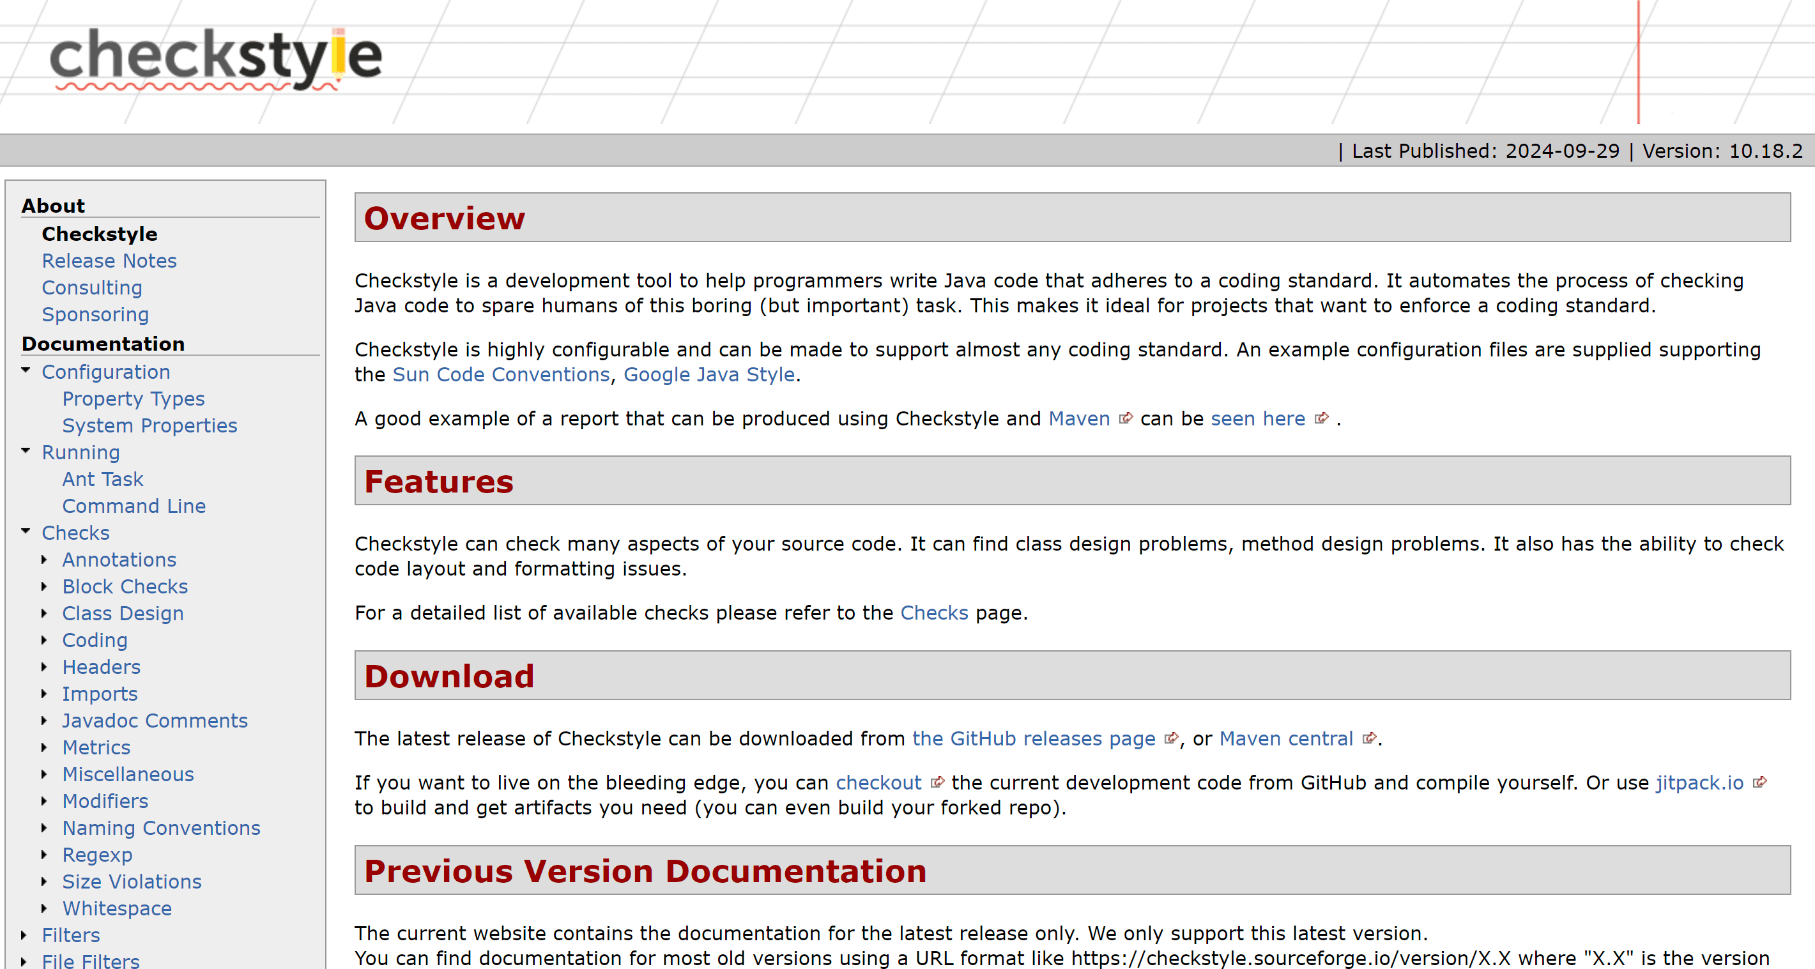Open Metrics checks page

96,747
